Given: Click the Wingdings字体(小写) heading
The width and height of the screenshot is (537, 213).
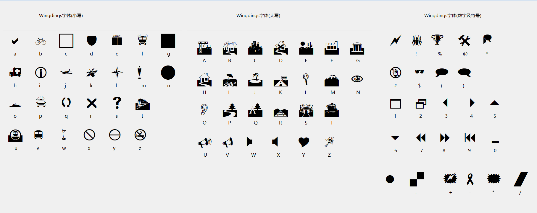Looking at the screenshot, I should tap(61, 16).
